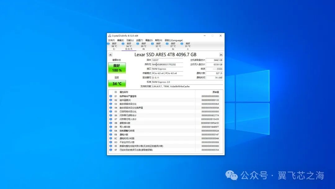Open the 主题(T) menu
The image size is (335, 189).
[x=140, y=40]
